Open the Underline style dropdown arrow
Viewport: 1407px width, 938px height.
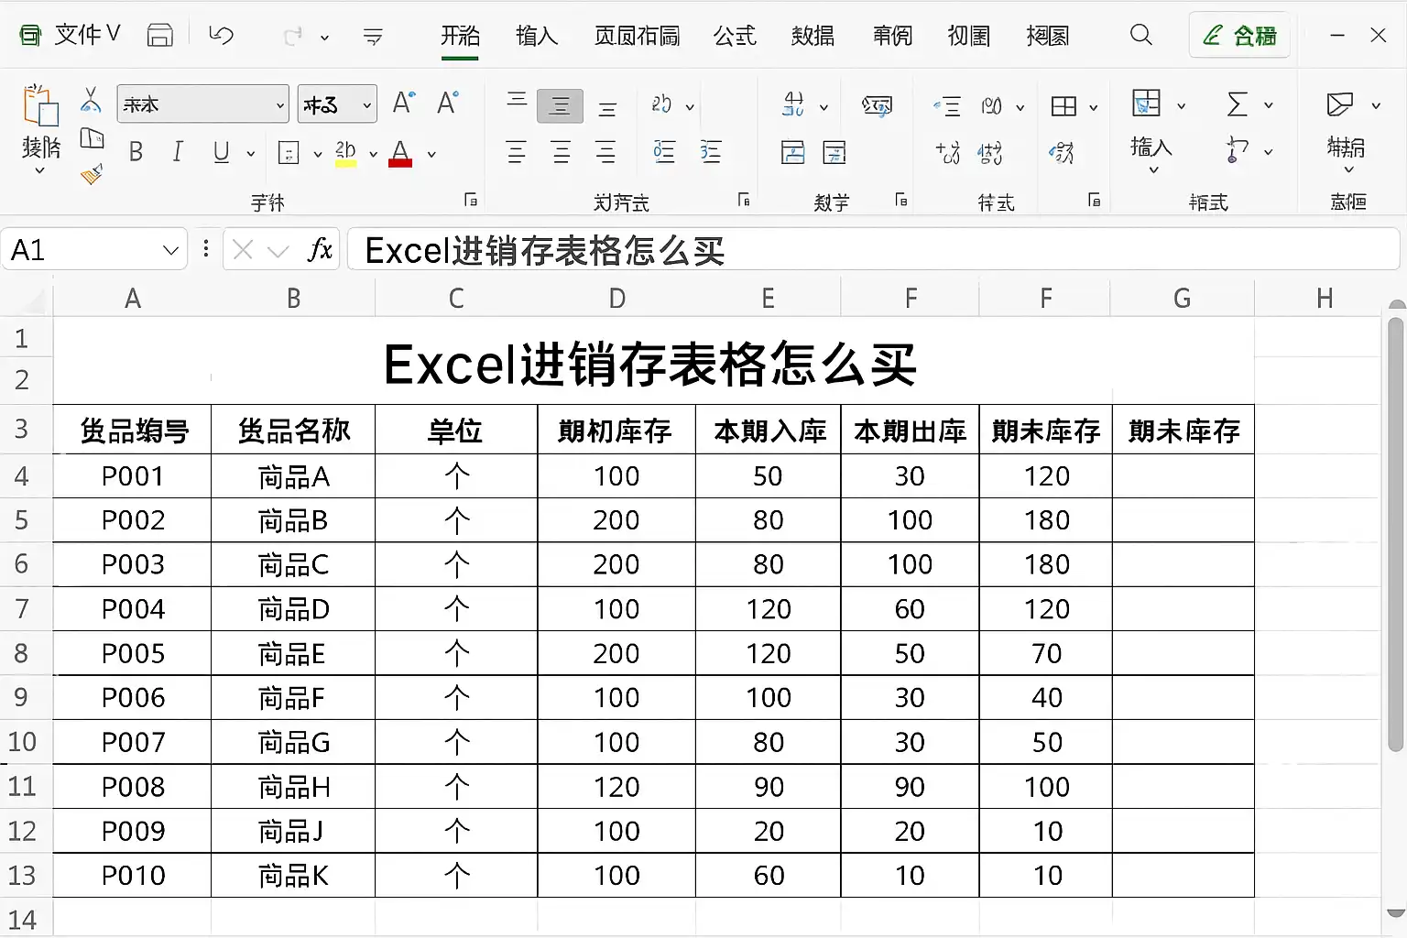coord(250,154)
